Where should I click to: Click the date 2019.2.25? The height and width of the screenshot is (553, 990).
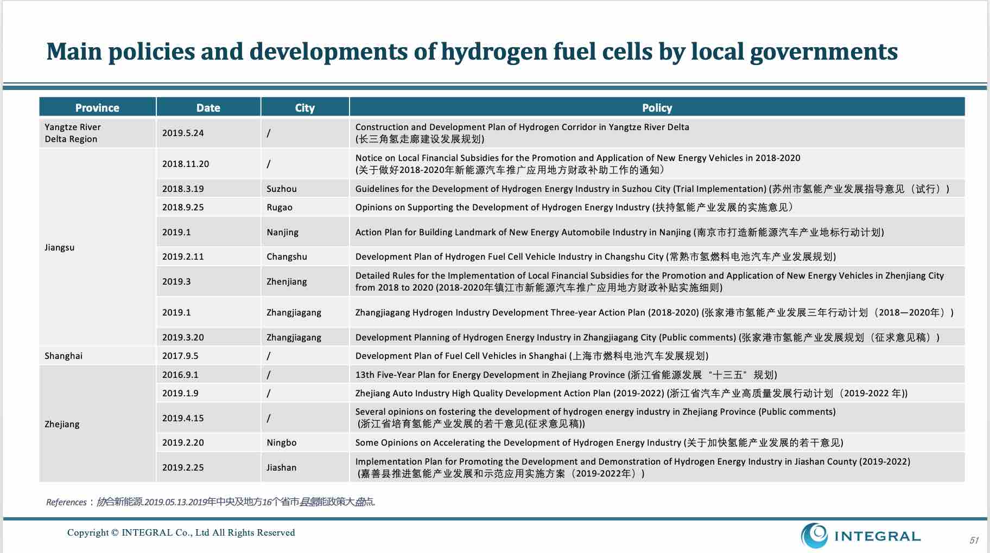pos(183,467)
